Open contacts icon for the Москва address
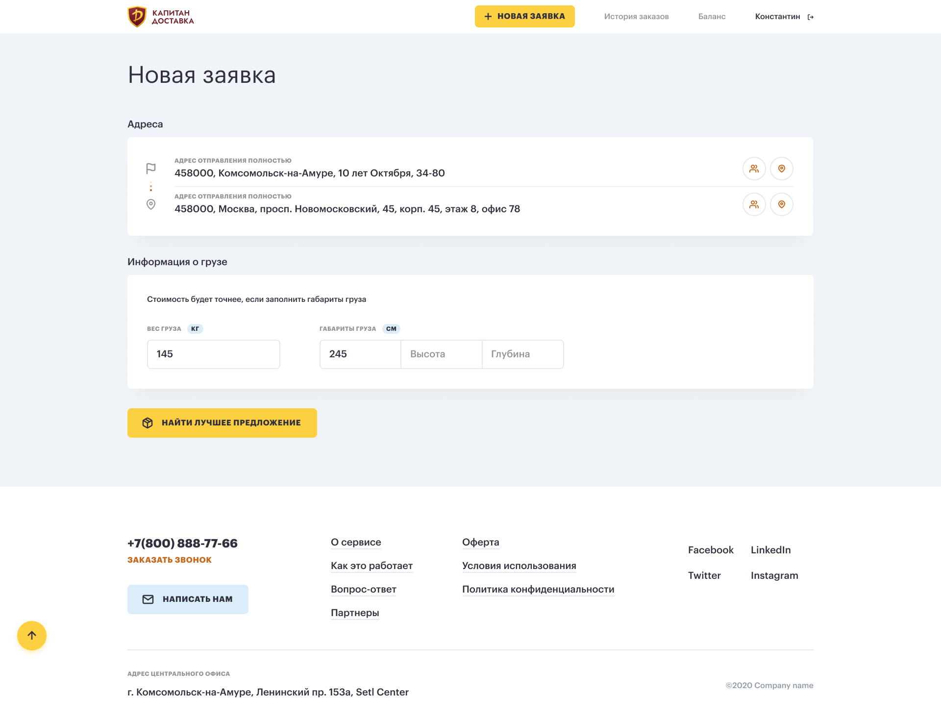 tap(754, 204)
